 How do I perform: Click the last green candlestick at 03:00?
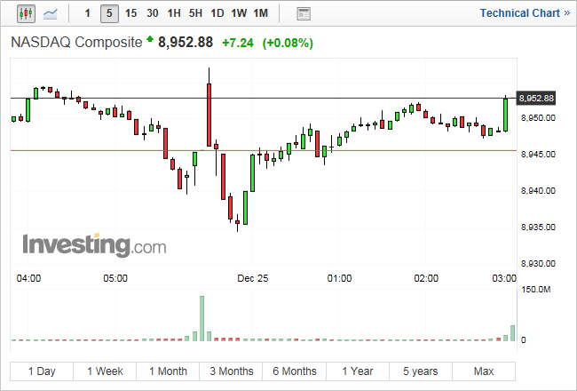pyautogui.click(x=506, y=115)
